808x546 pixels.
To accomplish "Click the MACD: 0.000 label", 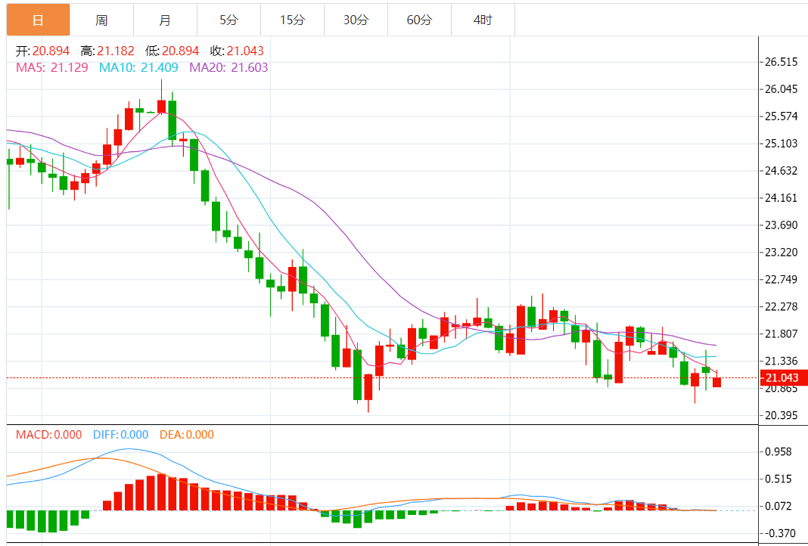I will pyautogui.click(x=48, y=435).
